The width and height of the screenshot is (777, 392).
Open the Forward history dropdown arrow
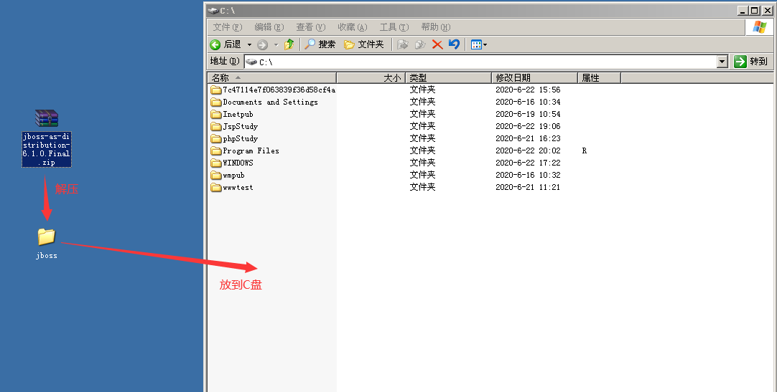(x=276, y=44)
